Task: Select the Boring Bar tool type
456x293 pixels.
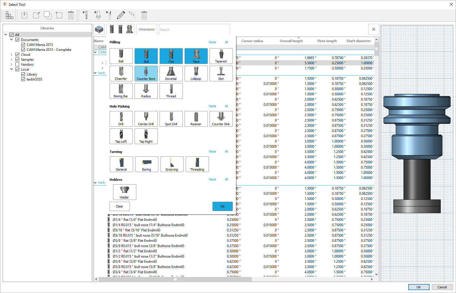Action: coord(121,91)
